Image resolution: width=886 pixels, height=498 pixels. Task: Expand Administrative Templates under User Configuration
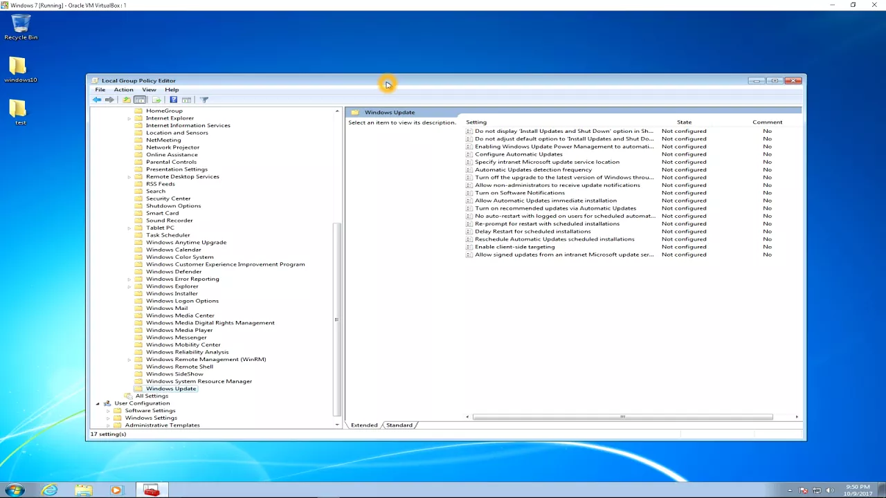click(x=108, y=425)
